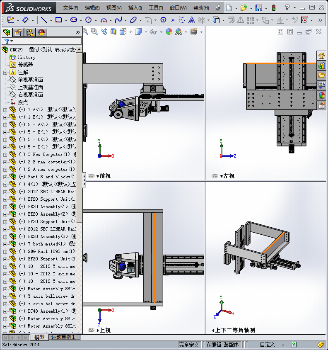Select the Point sketch tool

173,20
